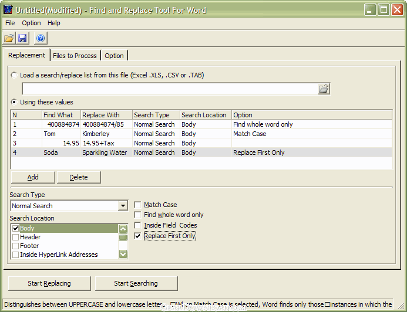
Task: Check Header in Search Location list
Action: tap(16, 237)
